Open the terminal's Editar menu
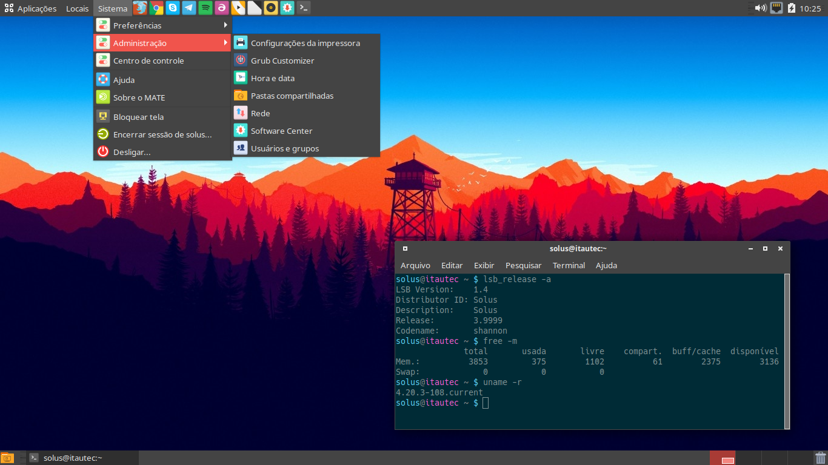 coord(452,265)
